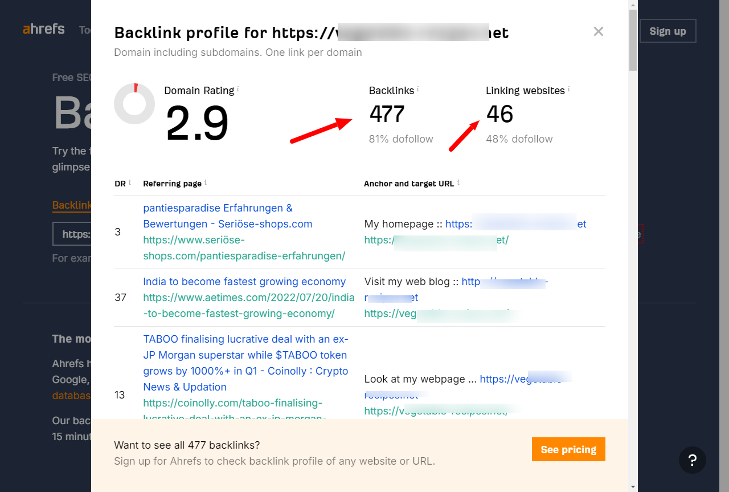Select the info icon on the DR column header

point(129,182)
